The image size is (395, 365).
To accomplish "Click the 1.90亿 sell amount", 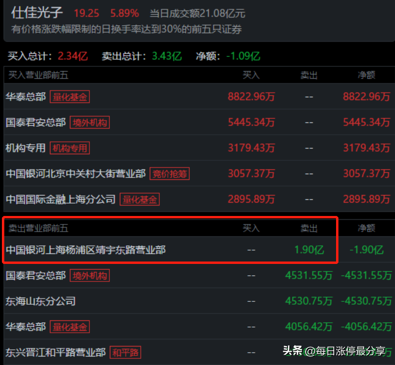I will [x=309, y=250].
